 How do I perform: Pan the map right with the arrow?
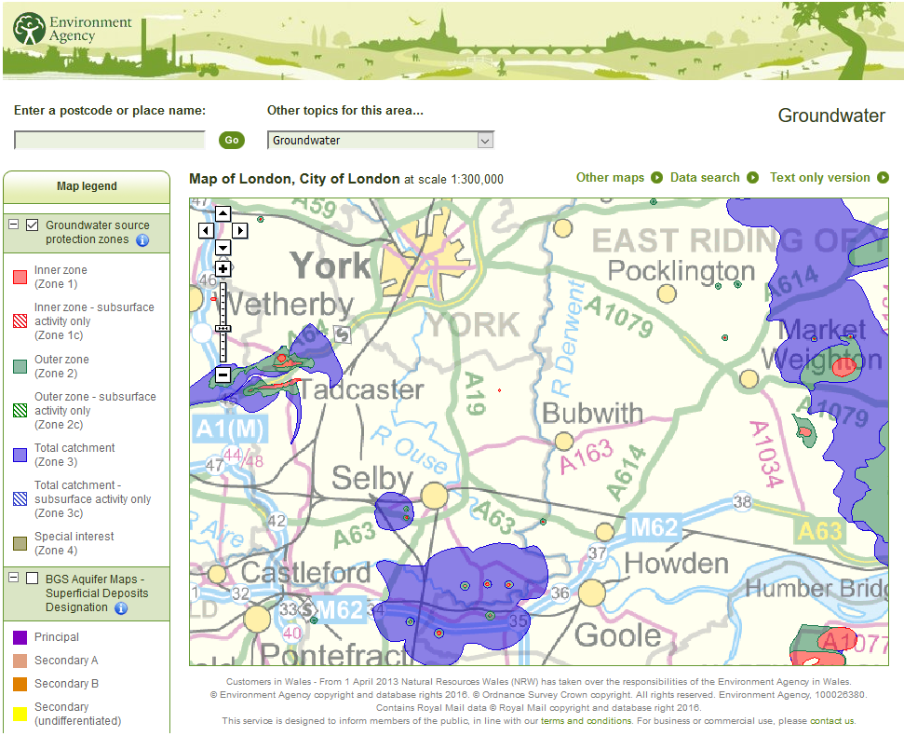[239, 230]
